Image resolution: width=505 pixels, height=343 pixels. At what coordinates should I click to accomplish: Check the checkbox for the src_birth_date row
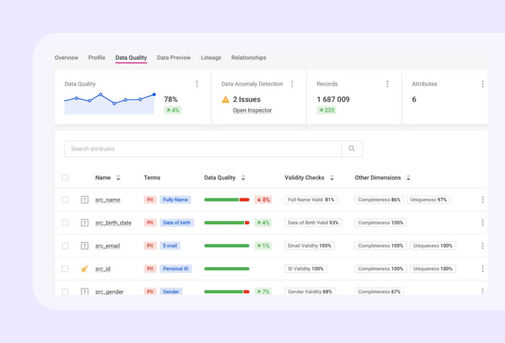[x=65, y=222]
